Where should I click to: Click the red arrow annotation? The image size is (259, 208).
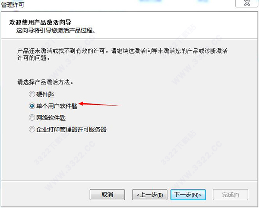(x=100, y=104)
